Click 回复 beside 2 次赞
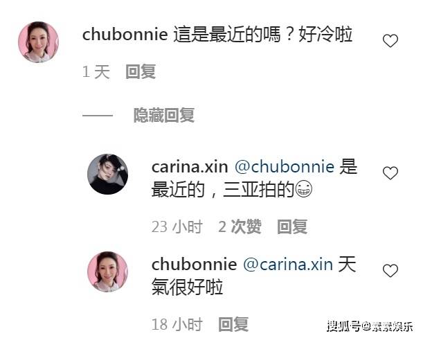 click(x=292, y=226)
